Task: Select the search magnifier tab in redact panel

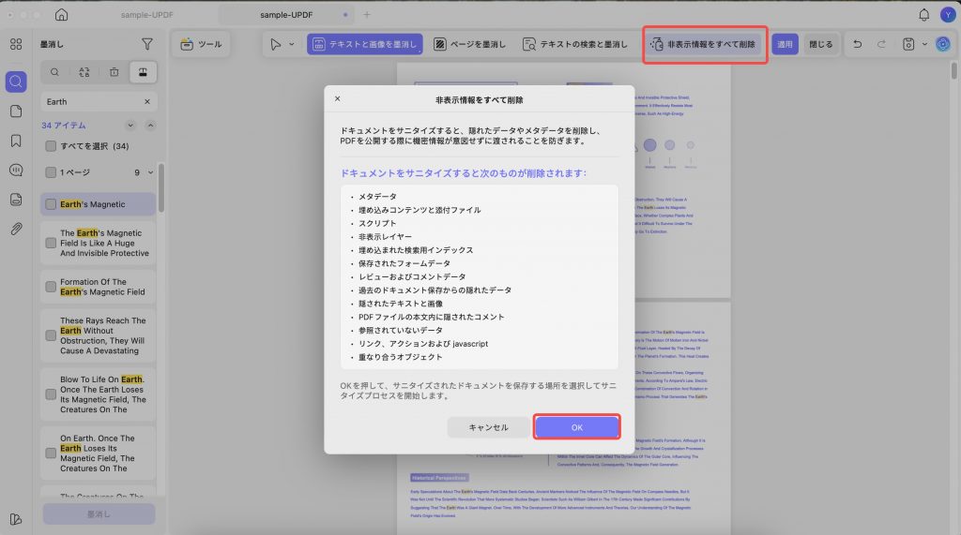Action: 54,72
